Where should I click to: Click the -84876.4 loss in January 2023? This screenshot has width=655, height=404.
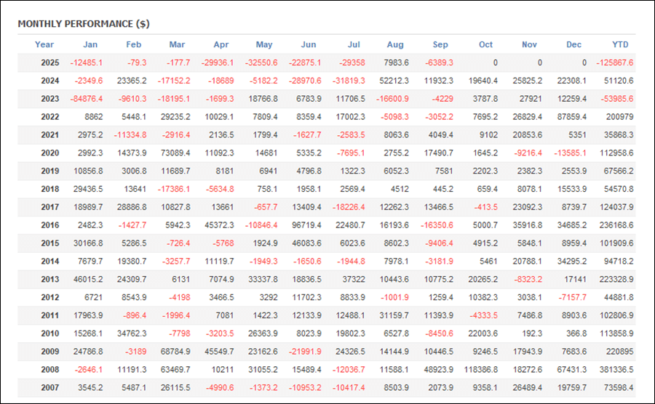click(x=87, y=100)
